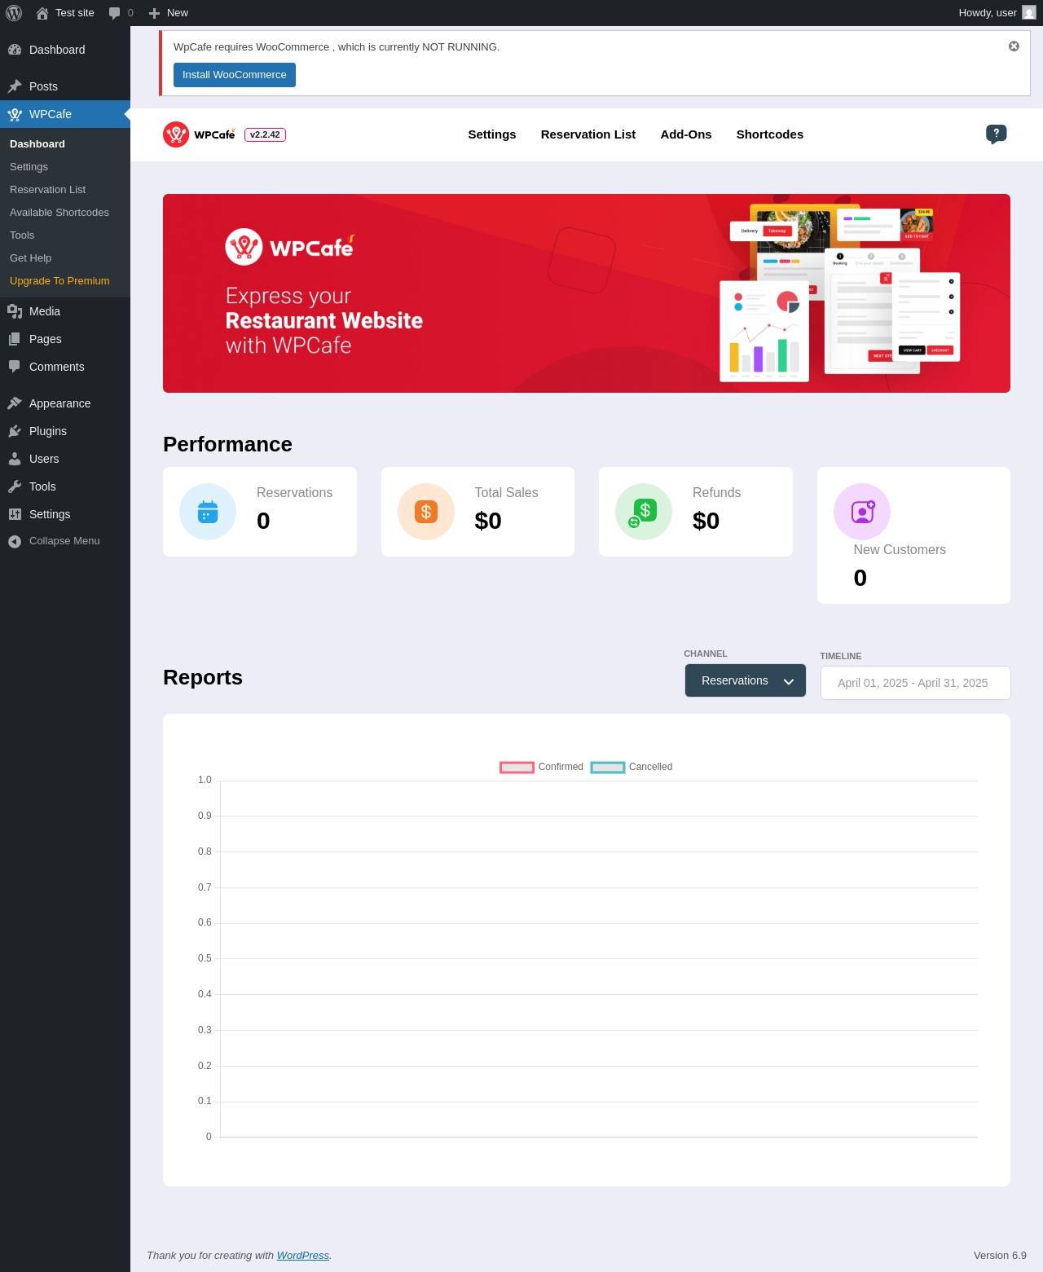Click the Test site link text
This screenshot has height=1272, width=1043.
coord(75,13)
